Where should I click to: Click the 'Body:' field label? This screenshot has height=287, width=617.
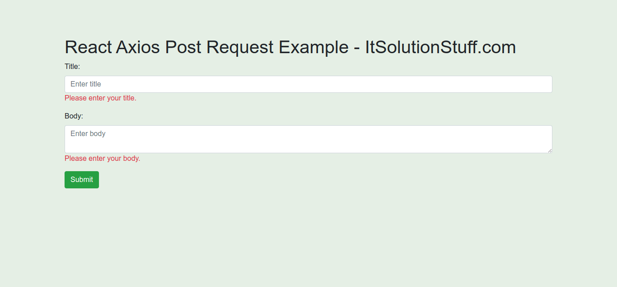point(73,116)
